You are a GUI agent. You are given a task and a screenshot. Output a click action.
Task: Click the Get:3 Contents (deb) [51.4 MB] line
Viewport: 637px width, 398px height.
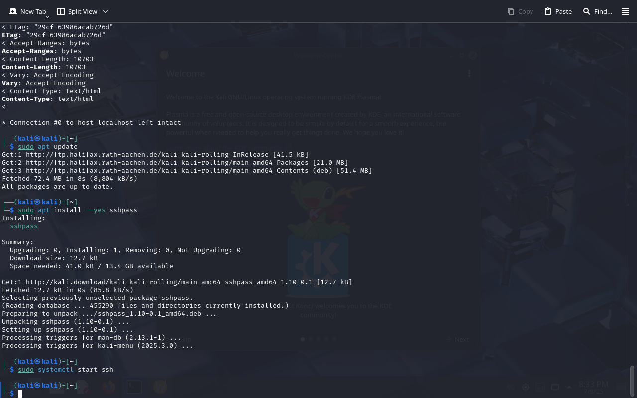click(187, 171)
